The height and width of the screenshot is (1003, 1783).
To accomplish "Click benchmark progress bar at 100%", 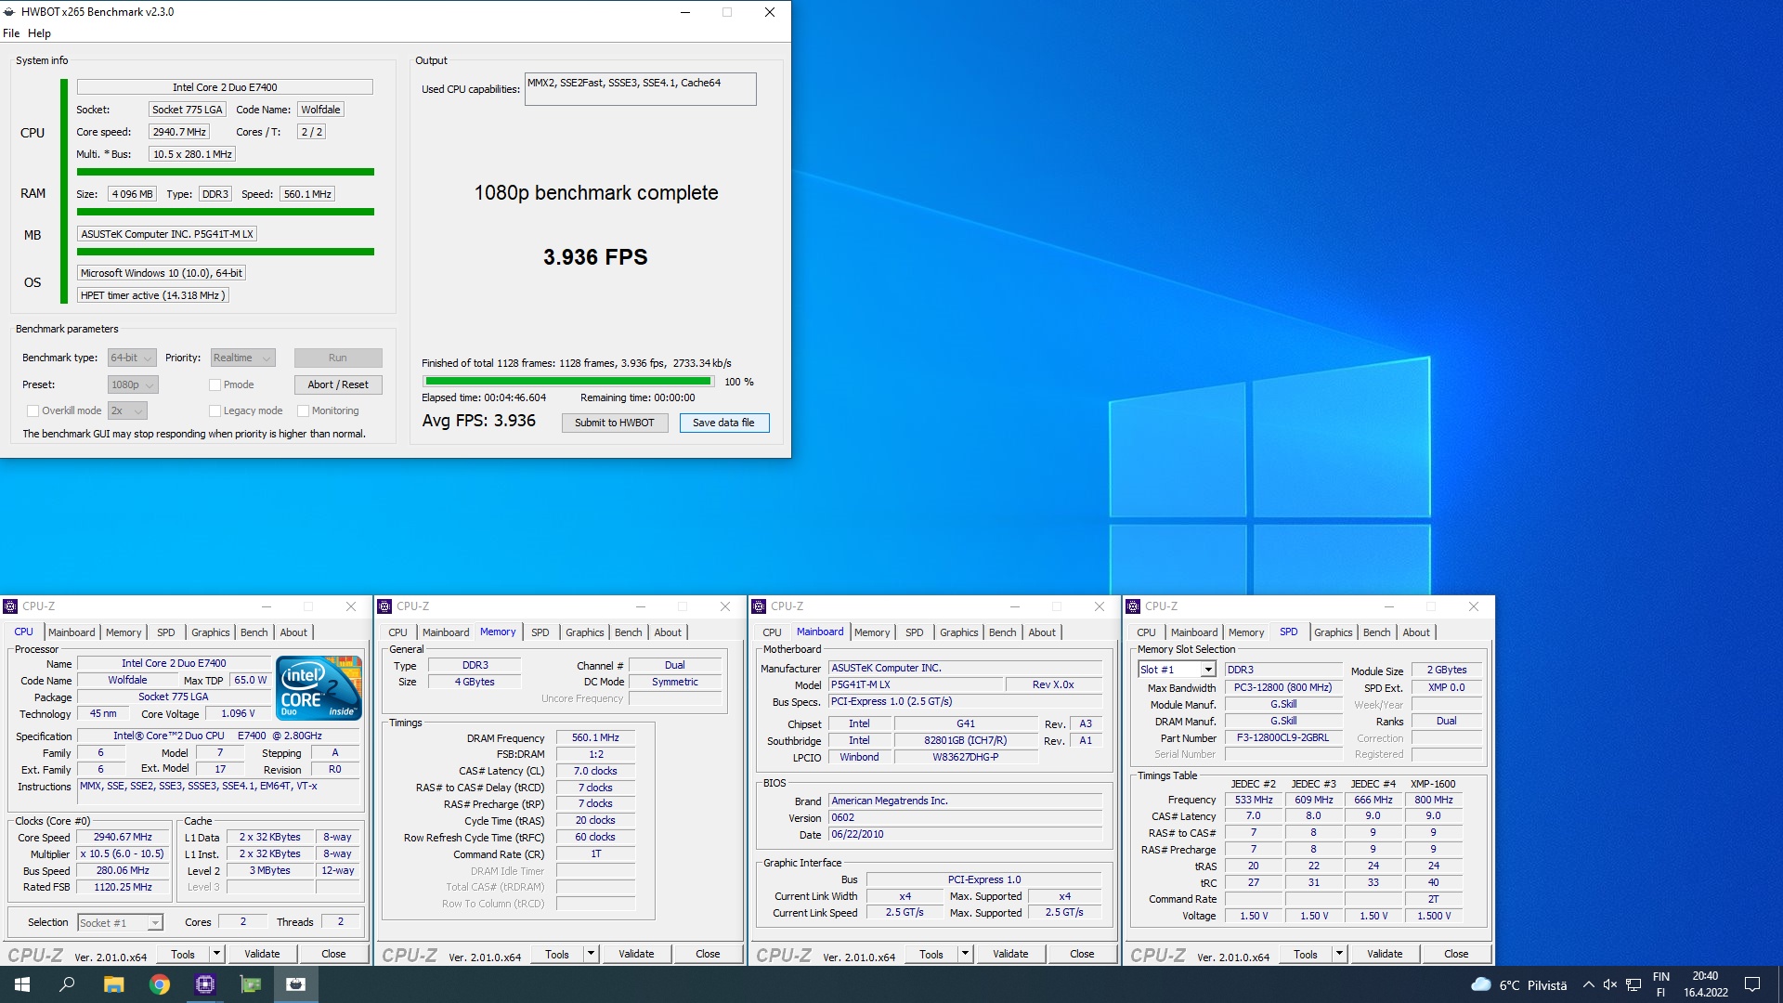I will (566, 382).
